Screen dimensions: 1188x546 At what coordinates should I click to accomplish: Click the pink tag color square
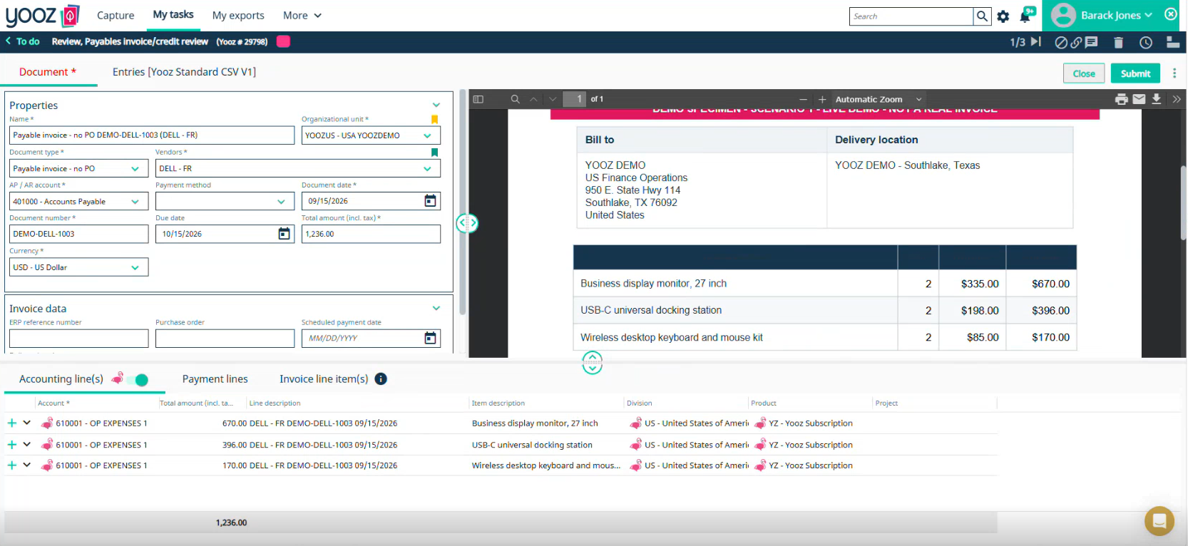[x=283, y=41]
